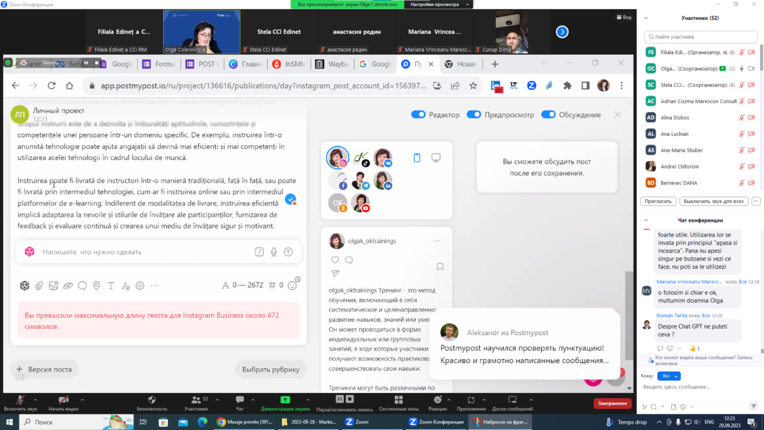
Task: Unmute with the Включить звук button in Zoom
Action: (20, 403)
